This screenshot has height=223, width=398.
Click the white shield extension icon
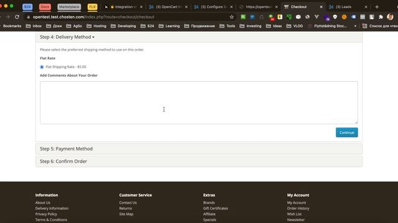coord(335,17)
